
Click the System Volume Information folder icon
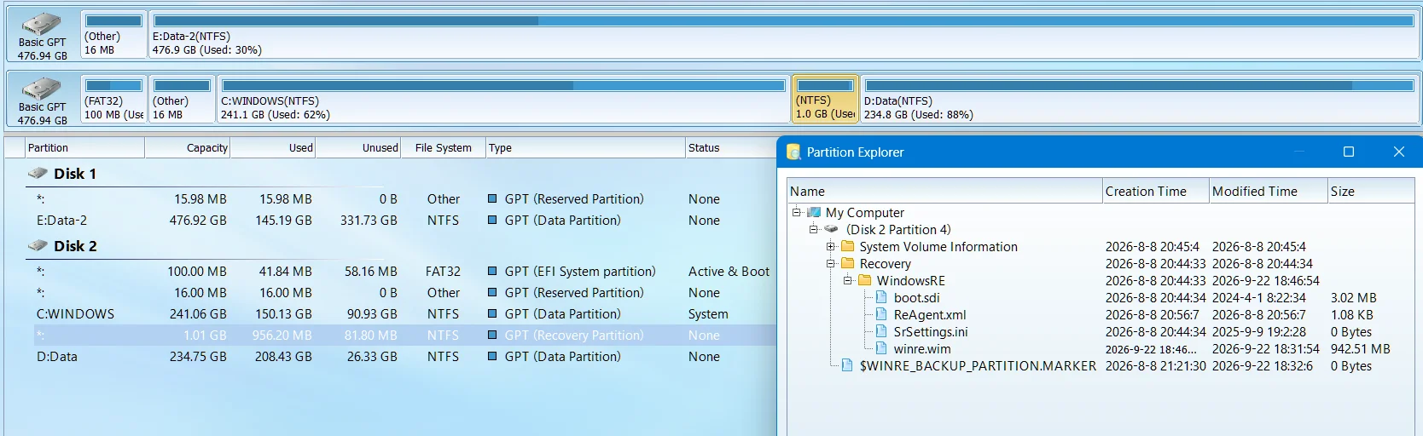coord(848,246)
